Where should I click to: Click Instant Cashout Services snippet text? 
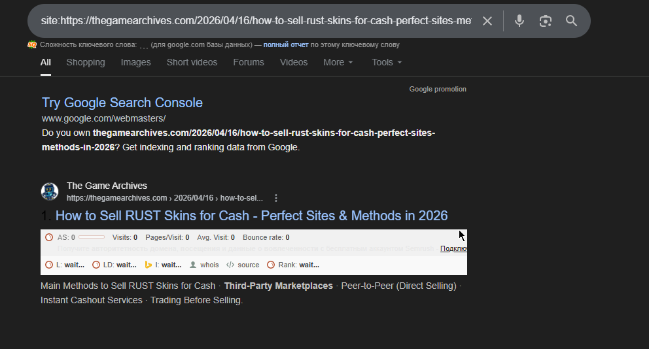coord(92,300)
